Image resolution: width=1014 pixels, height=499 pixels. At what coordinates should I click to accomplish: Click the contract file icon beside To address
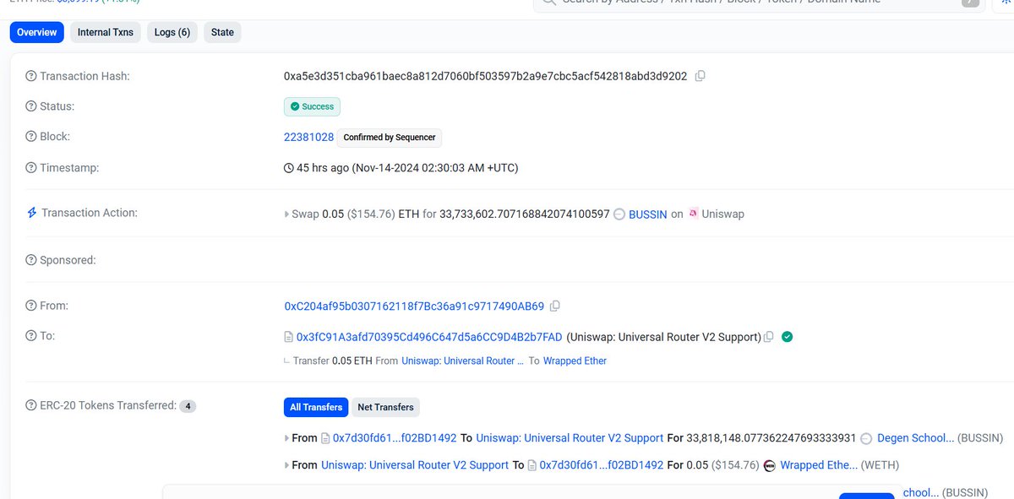coord(289,337)
